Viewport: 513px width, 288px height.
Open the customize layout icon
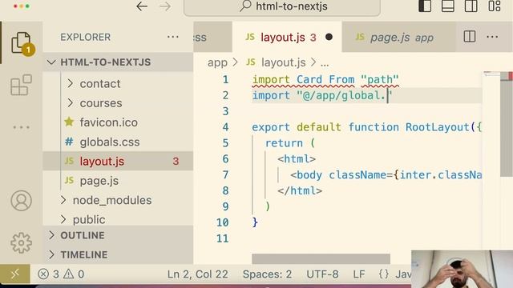pos(495,6)
